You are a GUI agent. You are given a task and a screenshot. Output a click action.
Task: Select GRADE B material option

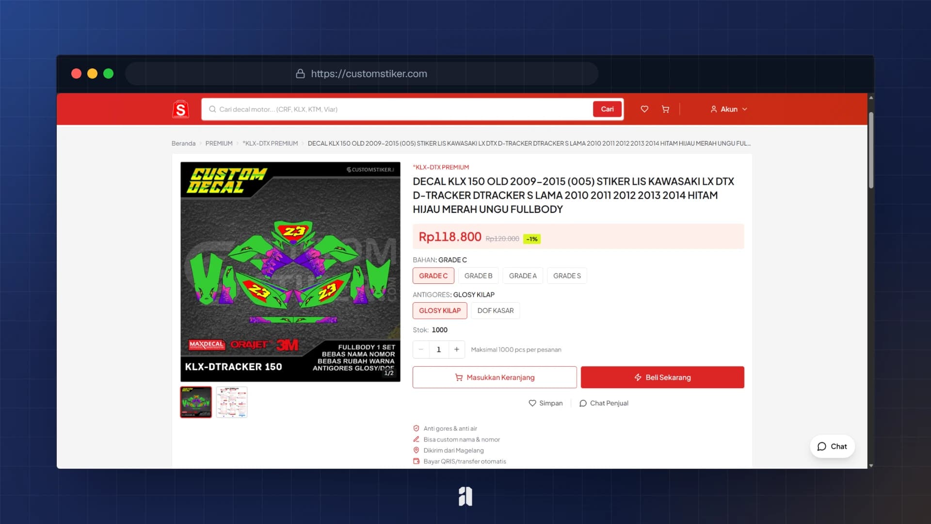tap(478, 276)
